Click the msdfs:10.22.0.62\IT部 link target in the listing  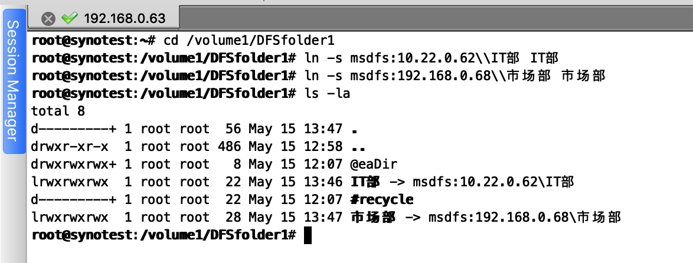[x=493, y=182]
